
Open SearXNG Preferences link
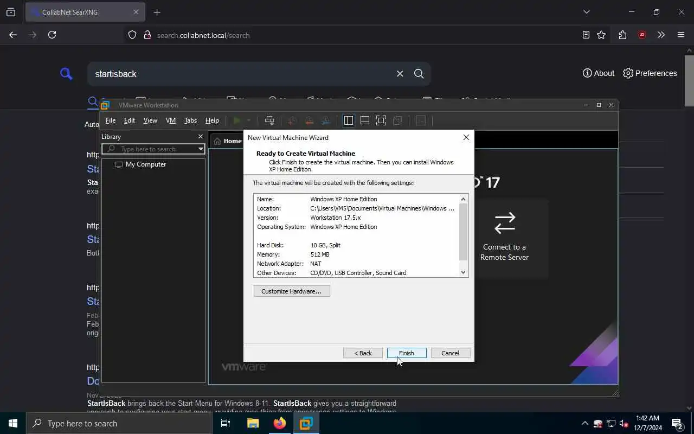(x=650, y=73)
